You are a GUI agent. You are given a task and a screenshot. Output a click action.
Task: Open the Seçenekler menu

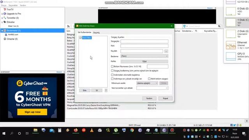click(13, 5)
